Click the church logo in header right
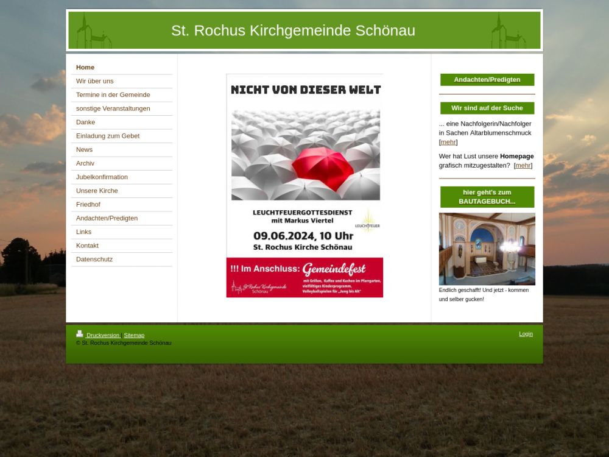The height and width of the screenshot is (457, 609). coord(507,32)
